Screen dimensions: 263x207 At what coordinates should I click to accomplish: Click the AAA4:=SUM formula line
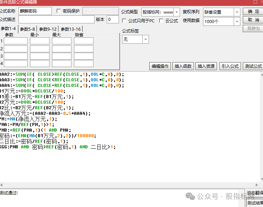point(62,86)
